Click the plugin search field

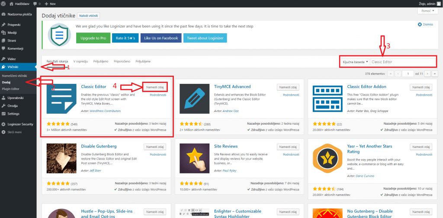point(403,62)
